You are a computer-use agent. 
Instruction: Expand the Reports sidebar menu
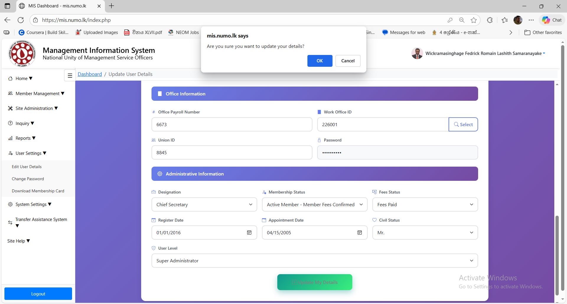pos(23,138)
